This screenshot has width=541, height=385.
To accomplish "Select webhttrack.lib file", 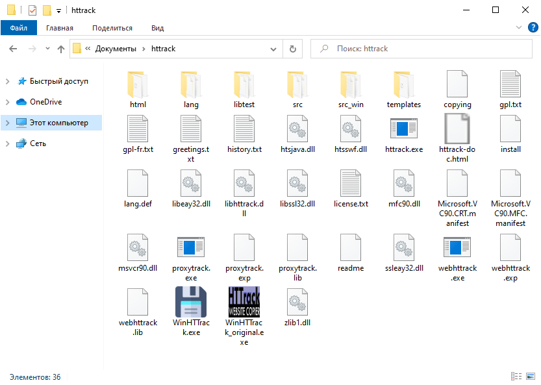I will (x=138, y=312).
